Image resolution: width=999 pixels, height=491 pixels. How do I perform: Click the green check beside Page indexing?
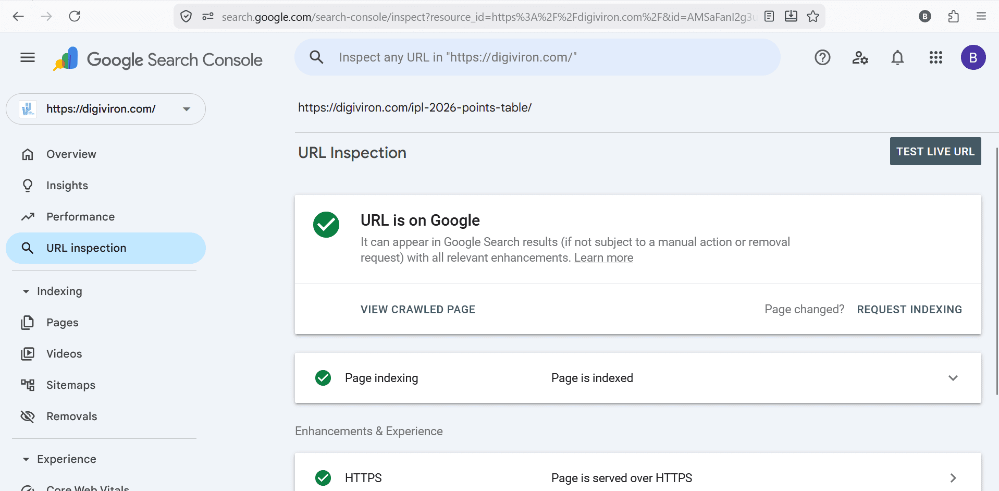pos(323,378)
